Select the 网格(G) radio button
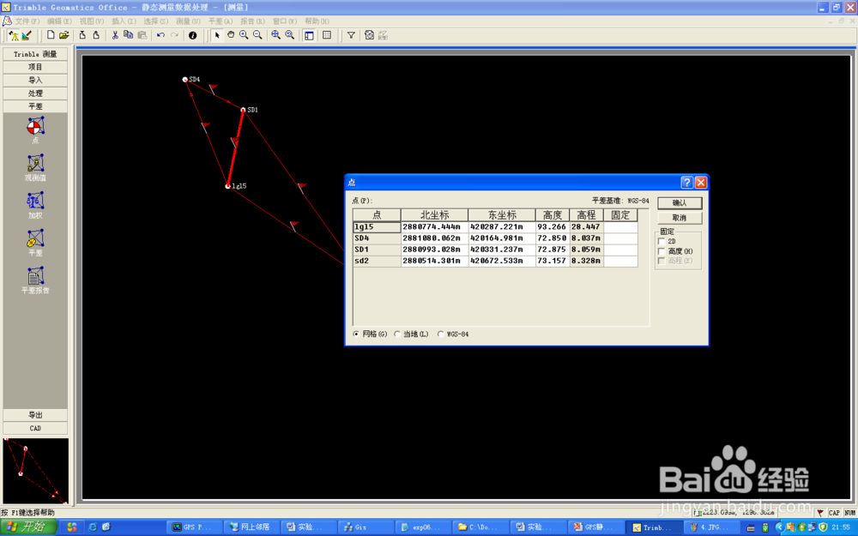This screenshot has width=858, height=536. click(x=356, y=334)
